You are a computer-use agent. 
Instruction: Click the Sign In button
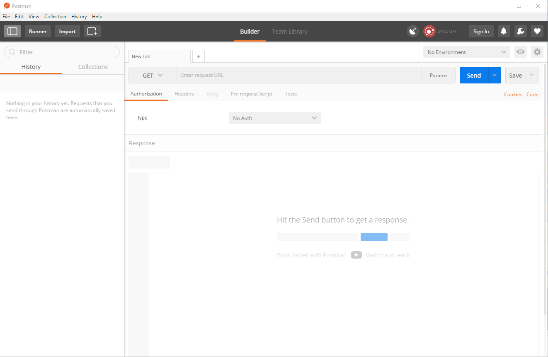pyautogui.click(x=481, y=31)
